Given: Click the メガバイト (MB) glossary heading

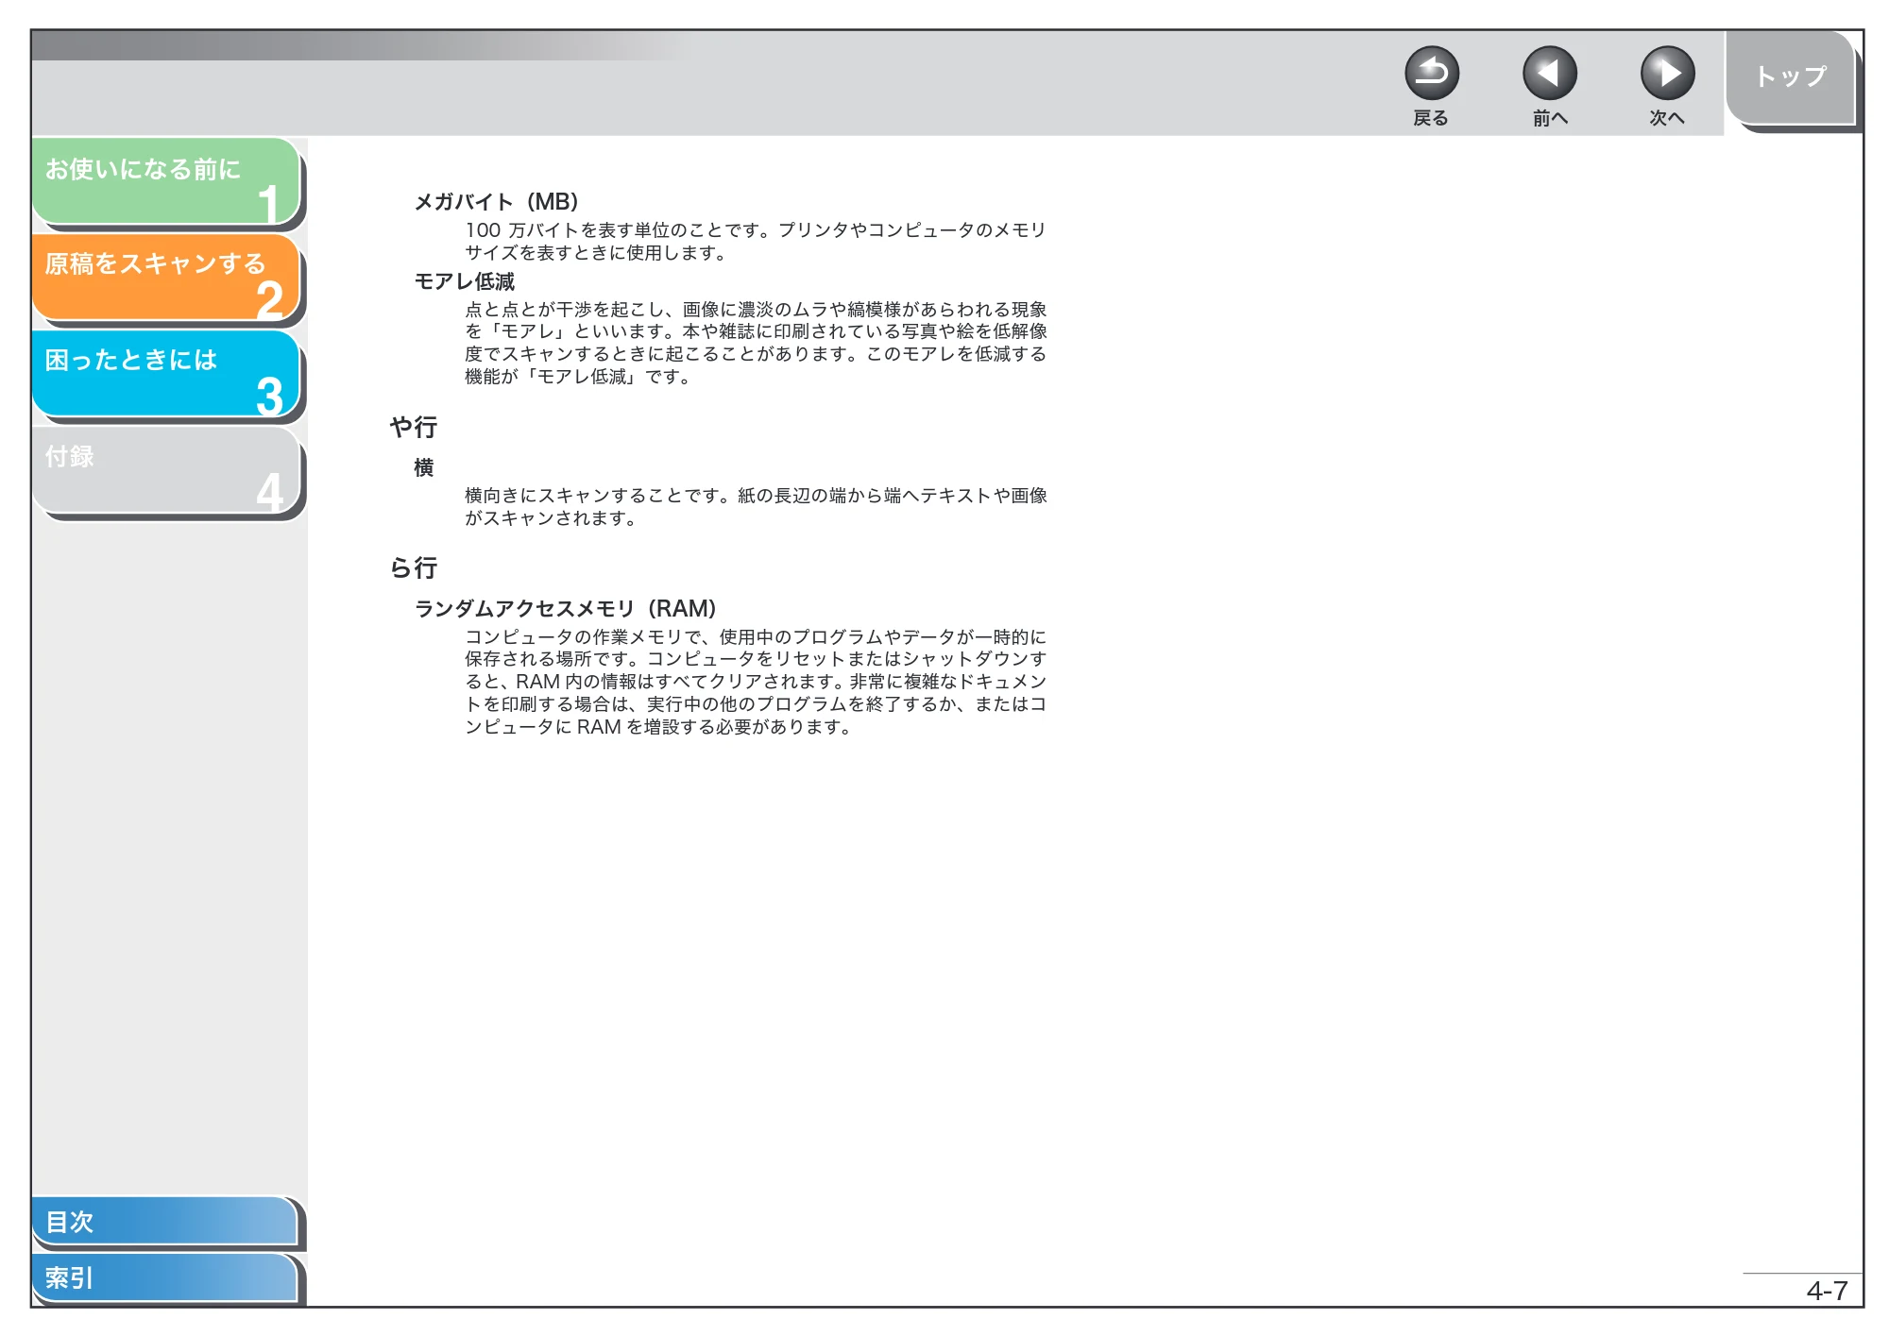Looking at the screenshot, I should (x=497, y=202).
